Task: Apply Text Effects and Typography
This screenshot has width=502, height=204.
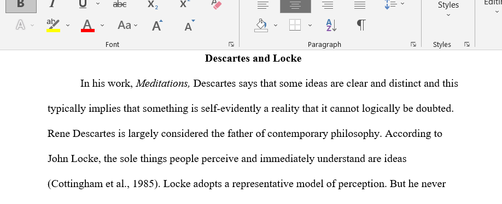Action: [x=20, y=25]
